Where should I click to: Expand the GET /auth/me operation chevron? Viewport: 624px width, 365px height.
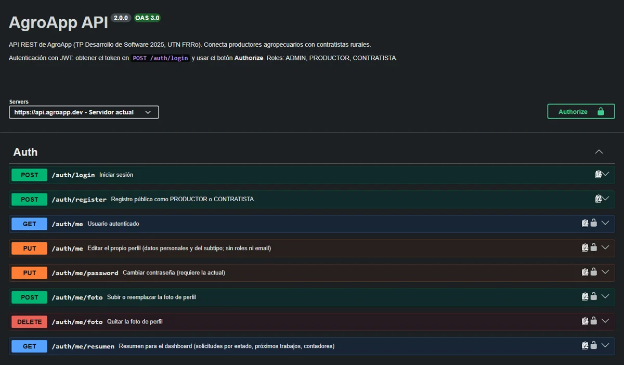(605, 223)
